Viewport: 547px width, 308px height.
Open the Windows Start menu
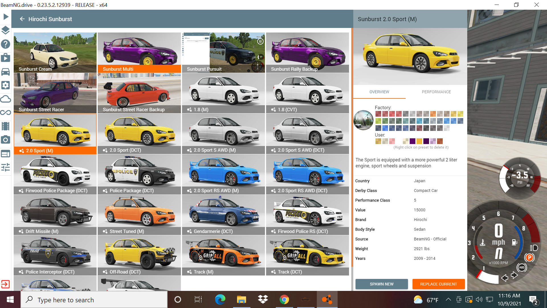tap(10, 299)
